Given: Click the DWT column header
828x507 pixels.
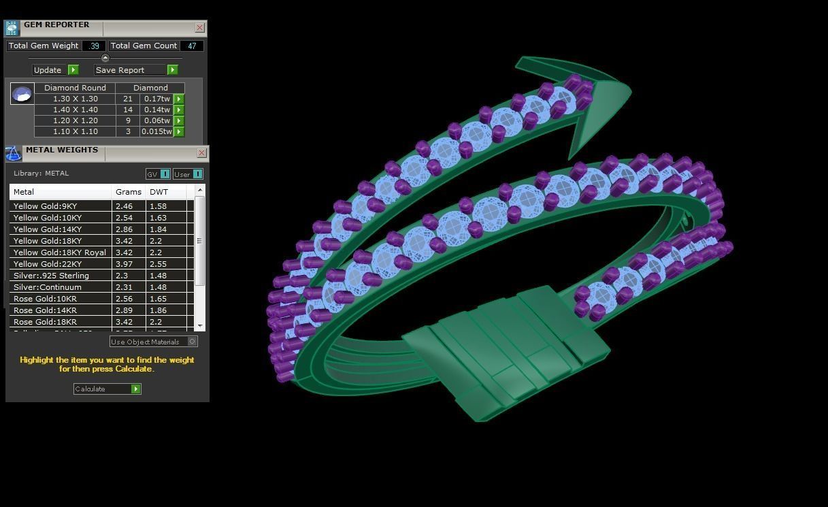Looking at the screenshot, I should 166,192.
